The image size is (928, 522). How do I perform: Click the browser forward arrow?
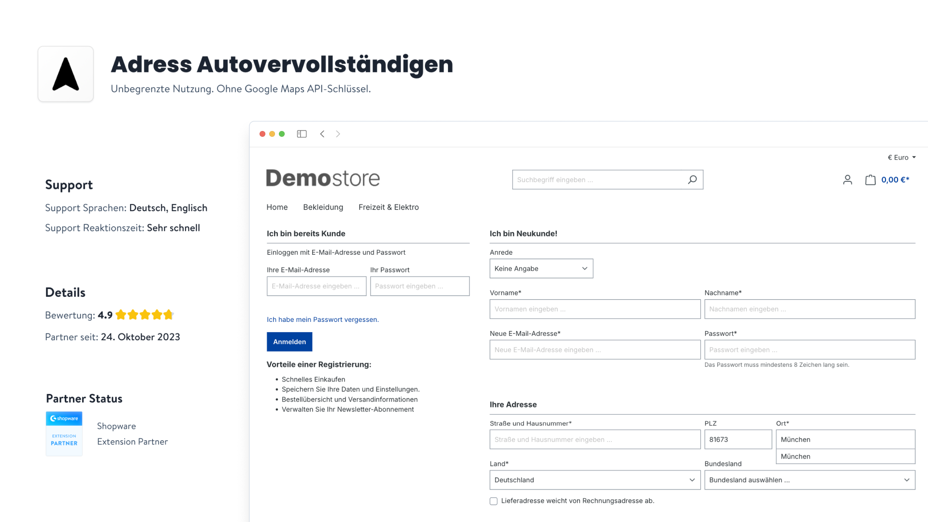[338, 134]
